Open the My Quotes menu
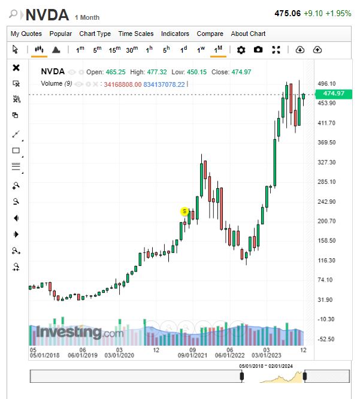 (26, 34)
